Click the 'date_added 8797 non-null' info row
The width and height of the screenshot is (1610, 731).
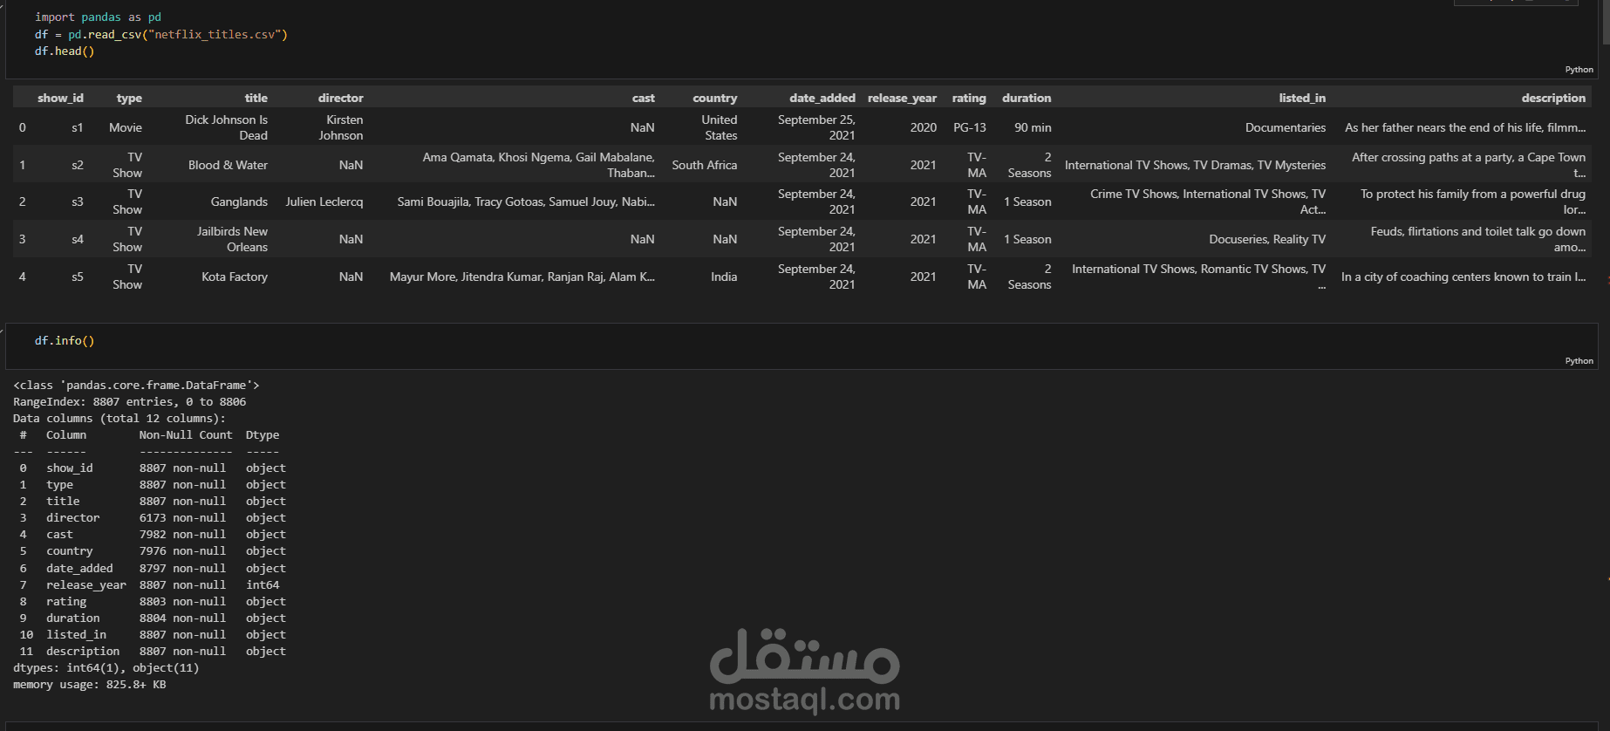click(x=153, y=569)
